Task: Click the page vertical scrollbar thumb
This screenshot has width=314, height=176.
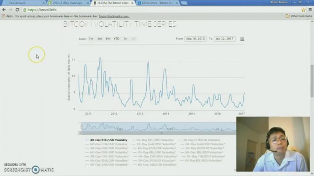Action: point(312,81)
